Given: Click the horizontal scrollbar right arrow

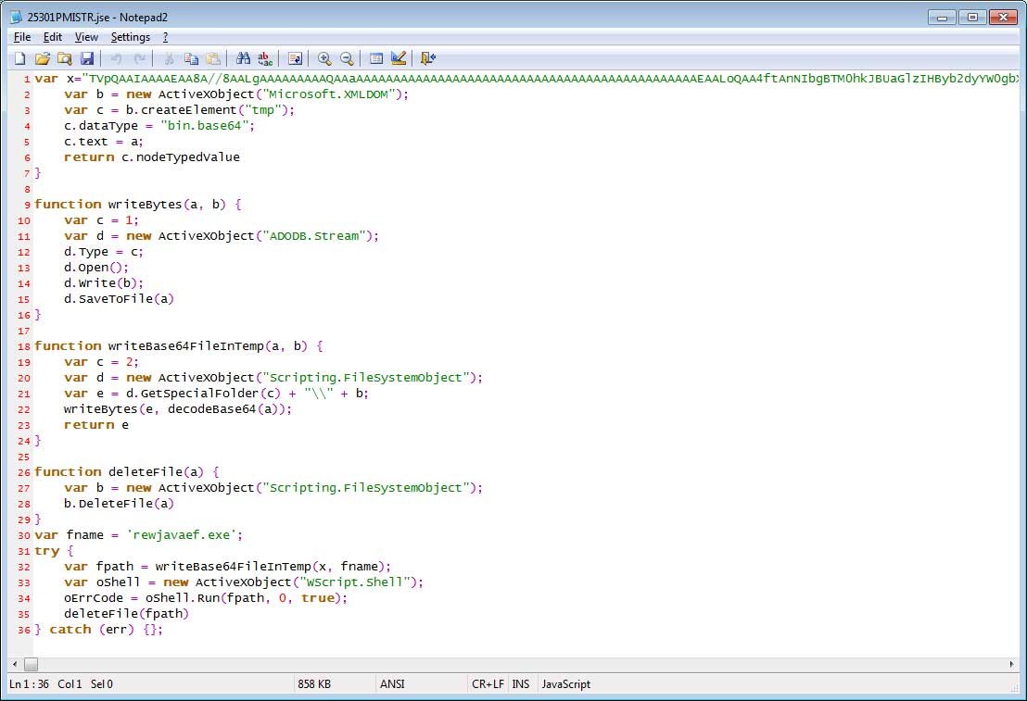Looking at the screenshot, I should coord(1012,664).
